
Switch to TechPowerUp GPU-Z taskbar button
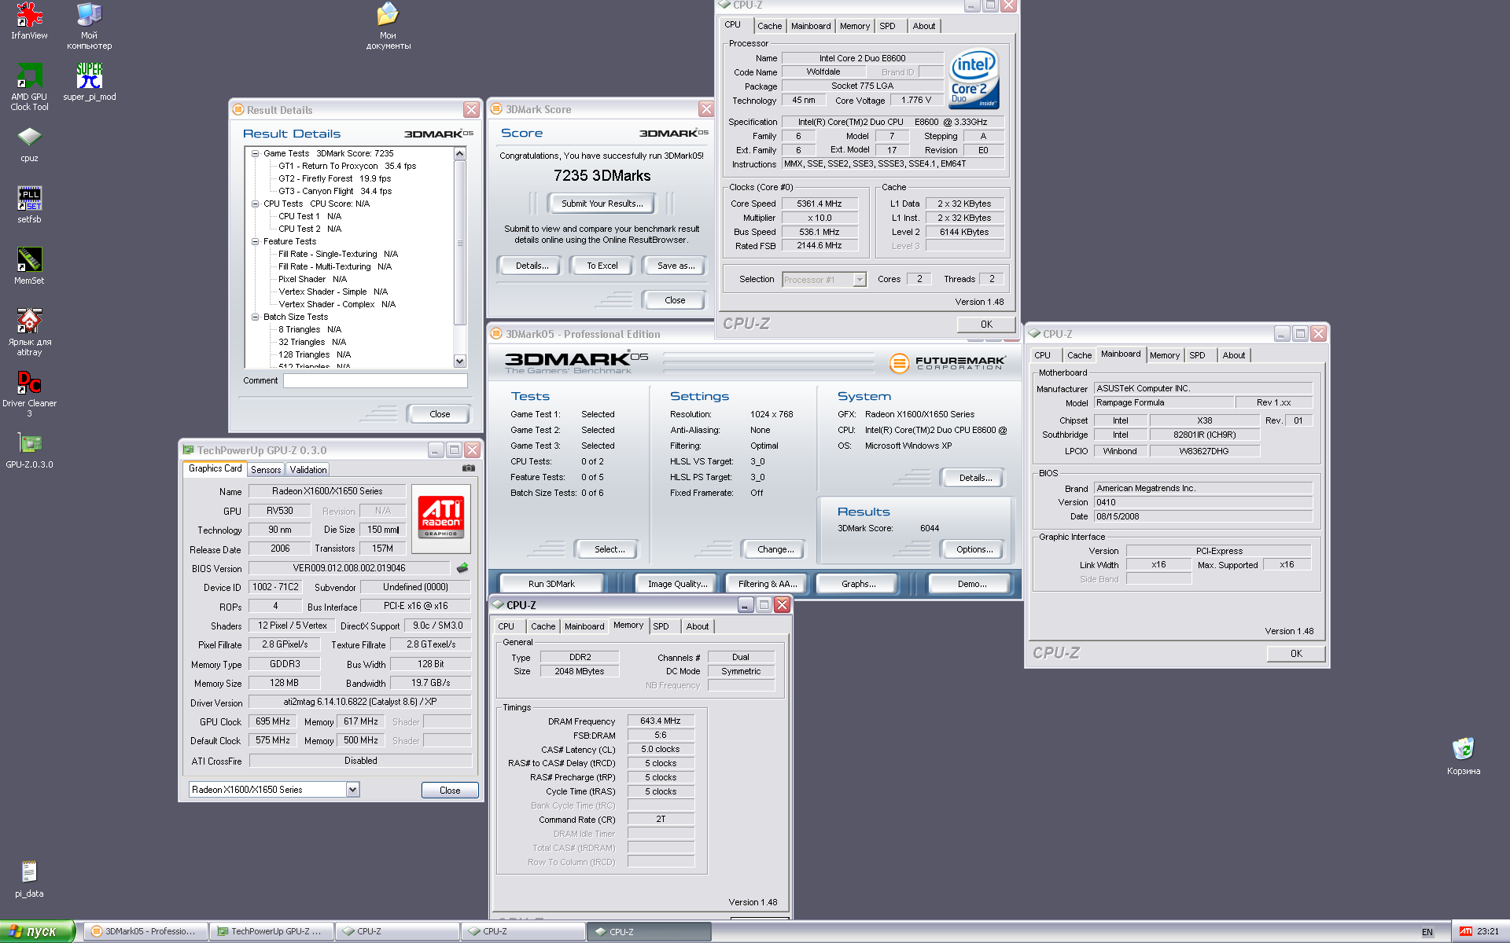271,931
